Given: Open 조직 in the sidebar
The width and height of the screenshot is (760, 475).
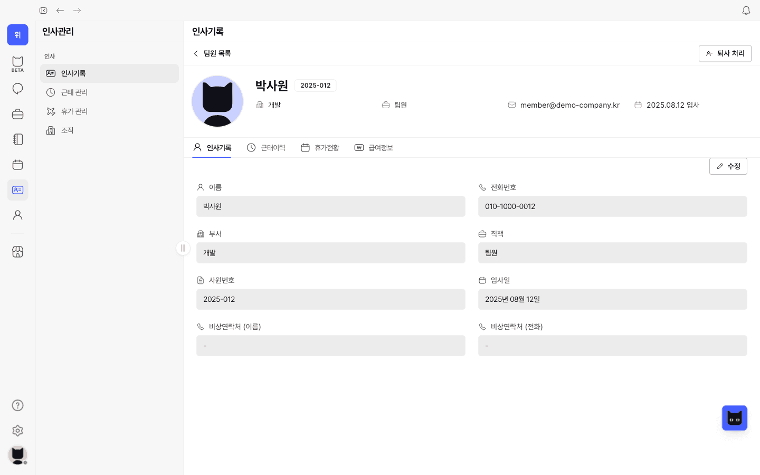Looking at the screenshot, I should click(x=109, y=130).
